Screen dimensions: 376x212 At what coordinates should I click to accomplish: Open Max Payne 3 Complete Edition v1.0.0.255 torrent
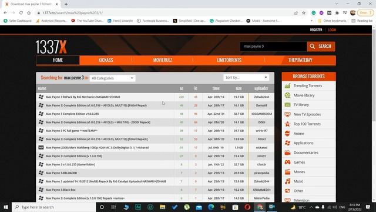click(72, 114)
